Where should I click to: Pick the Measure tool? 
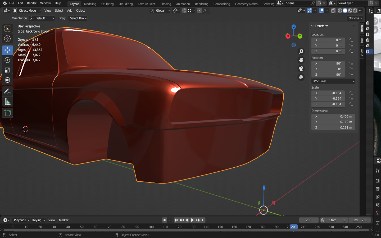tap(7, 102)
